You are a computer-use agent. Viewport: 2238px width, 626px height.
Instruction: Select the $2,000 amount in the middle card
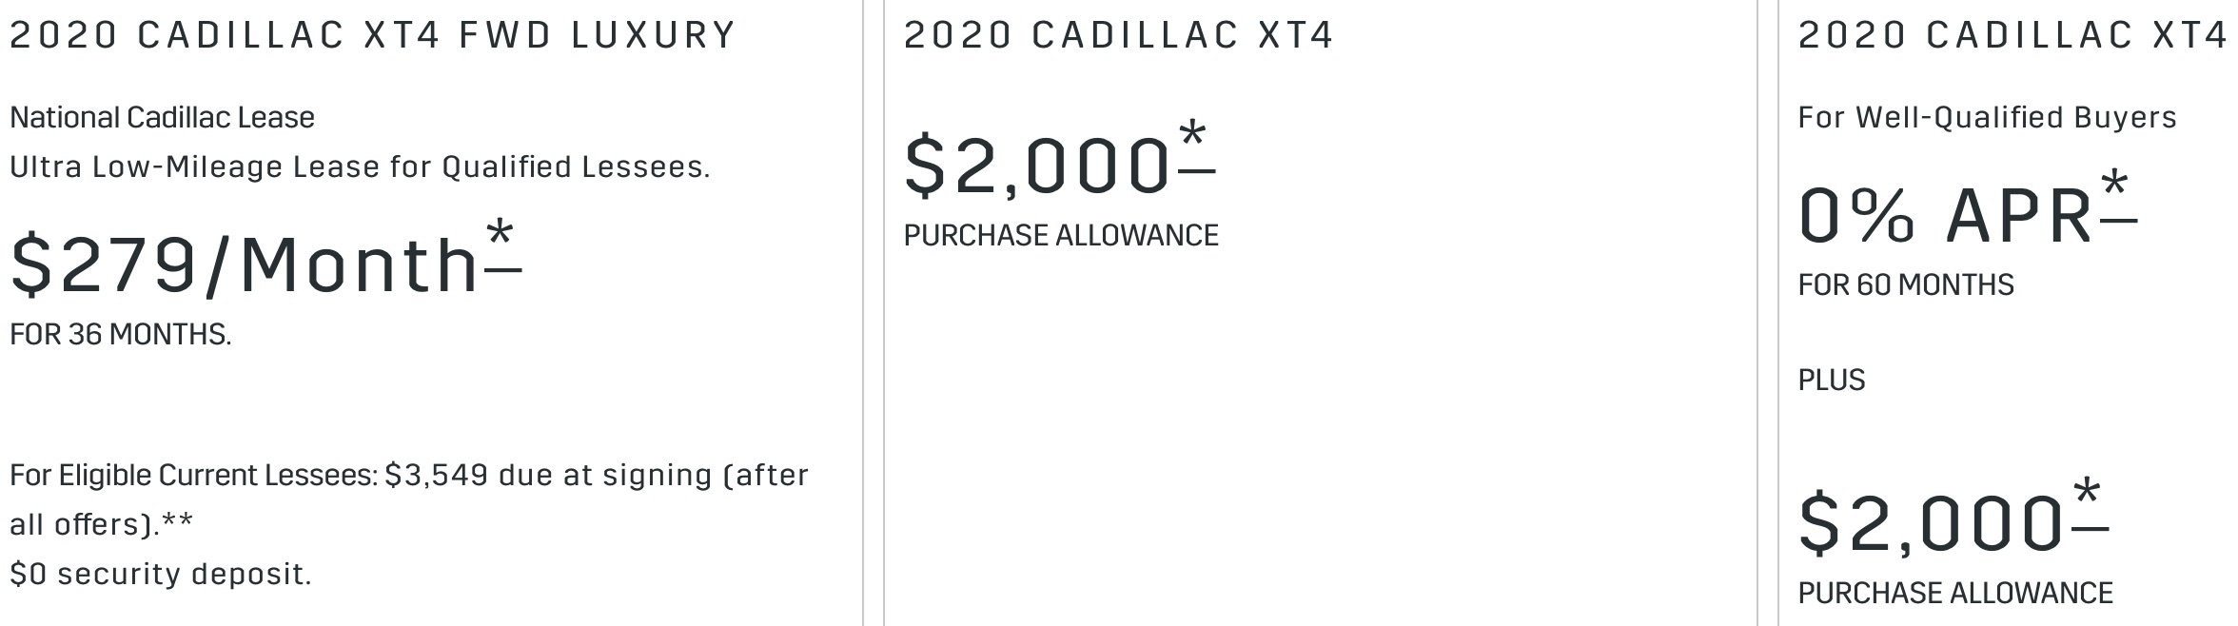pos(1038,166)
